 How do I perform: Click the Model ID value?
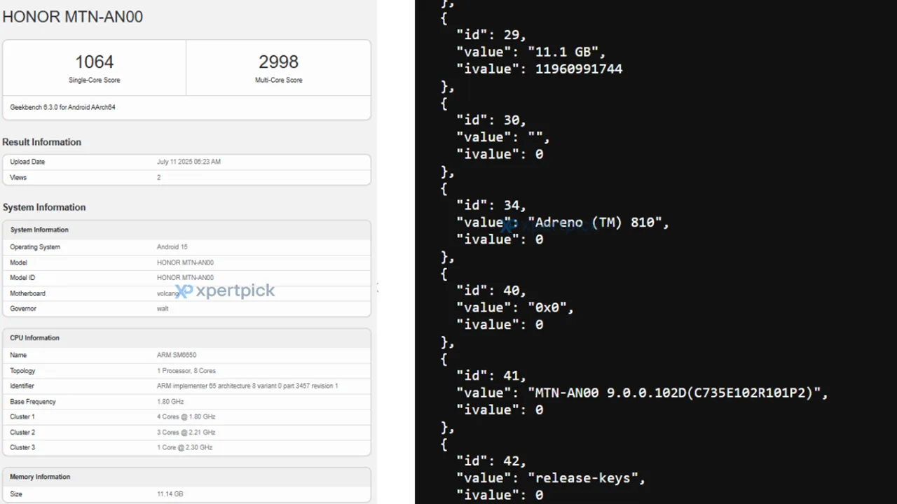[185, 278]
